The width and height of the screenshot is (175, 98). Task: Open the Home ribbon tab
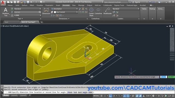(x=10, y=5)
